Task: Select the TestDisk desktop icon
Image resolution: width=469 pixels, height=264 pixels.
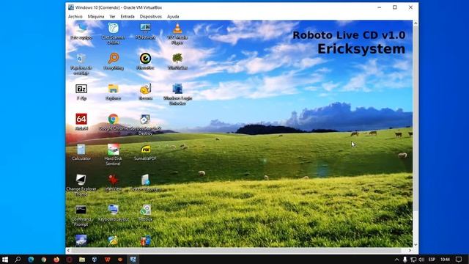Action: click(145, 213)
